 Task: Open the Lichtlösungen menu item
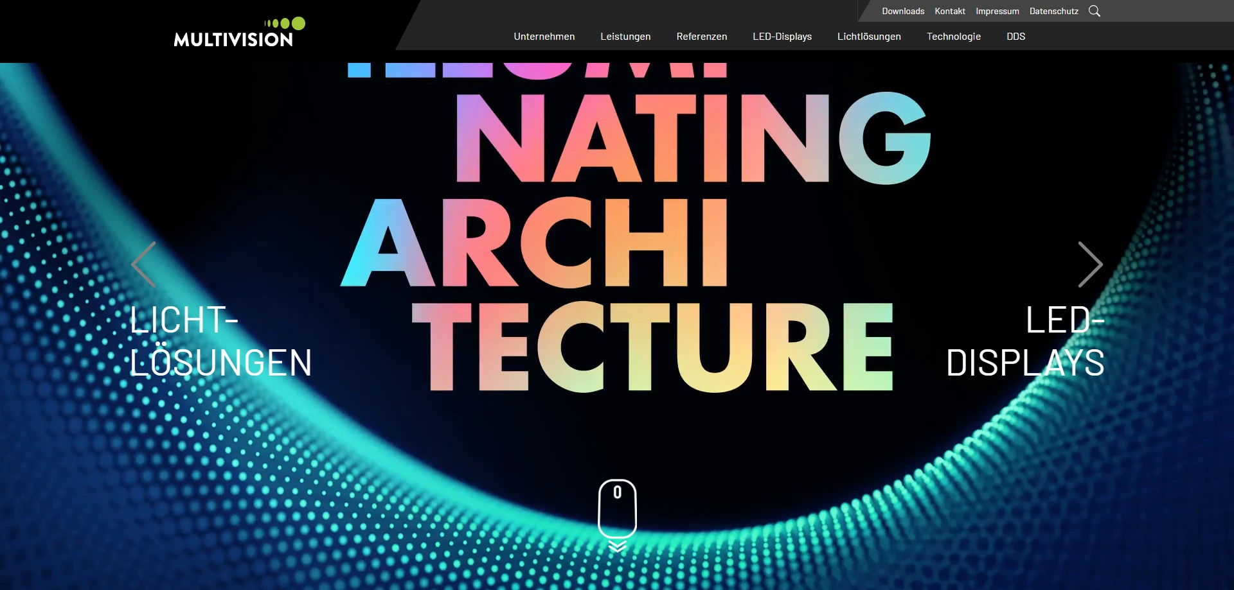(x=869, y=37)
